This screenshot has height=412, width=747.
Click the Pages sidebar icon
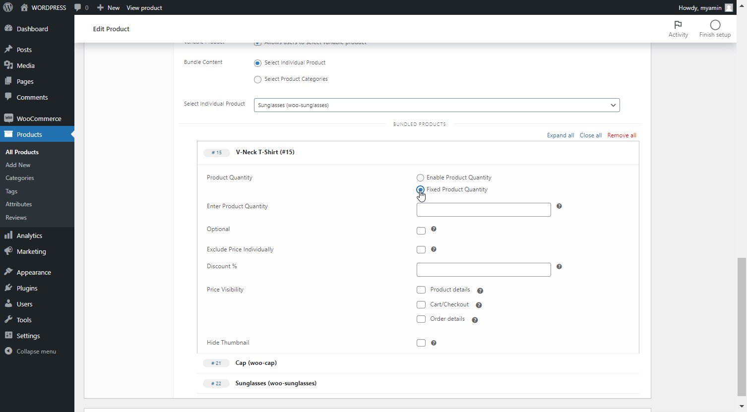click(x=8, y=81)
